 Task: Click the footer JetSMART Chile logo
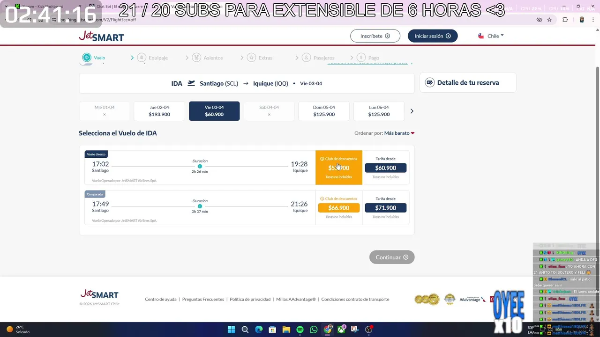99,294
